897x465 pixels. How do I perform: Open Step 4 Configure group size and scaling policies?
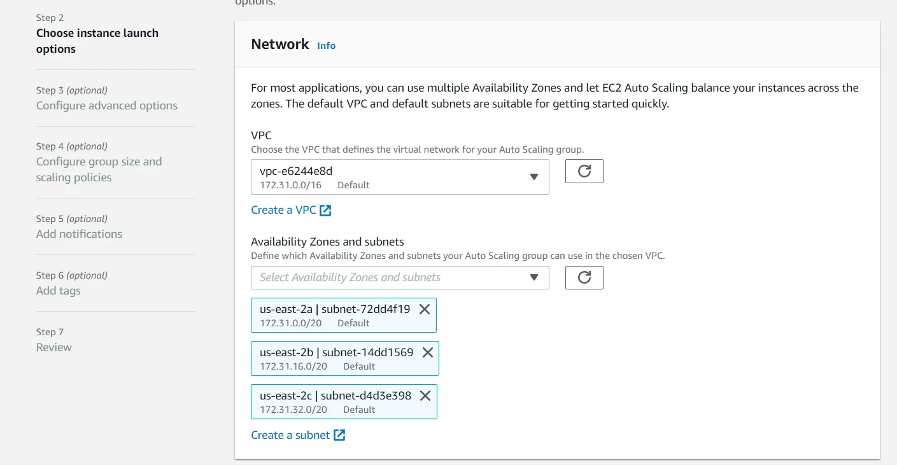[99, 169]
